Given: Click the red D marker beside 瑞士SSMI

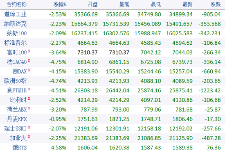Looking at the screenshot, I should [x=29, y=127].
